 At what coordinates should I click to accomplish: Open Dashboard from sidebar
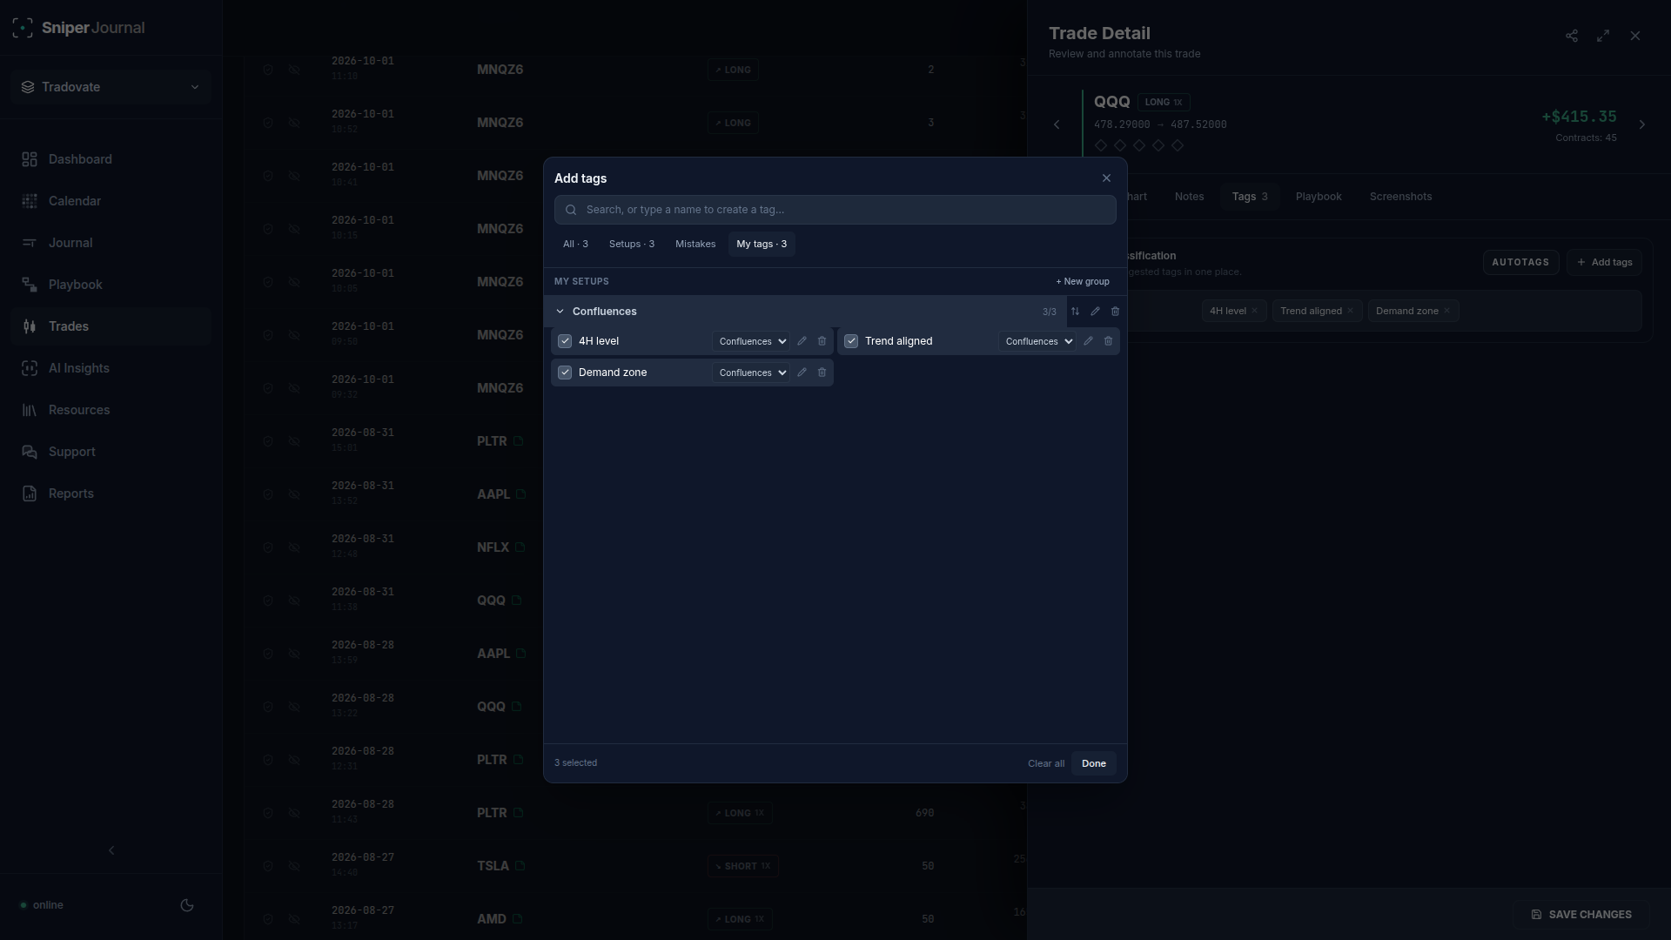[x=111, y=159]
